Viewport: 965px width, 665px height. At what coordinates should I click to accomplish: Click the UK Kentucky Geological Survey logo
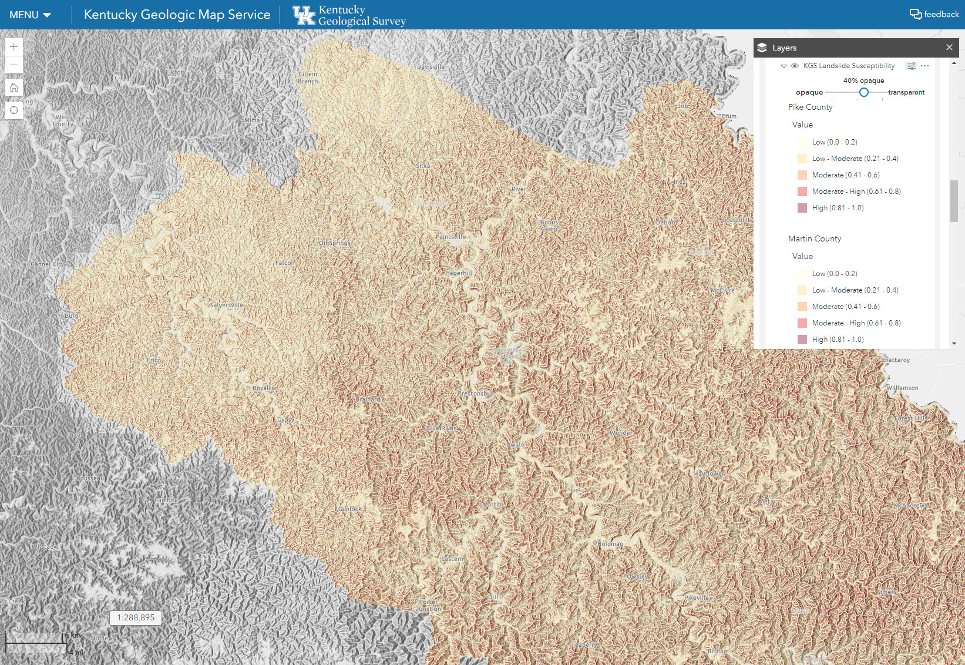pyautogui.click(x=349, y=15)
